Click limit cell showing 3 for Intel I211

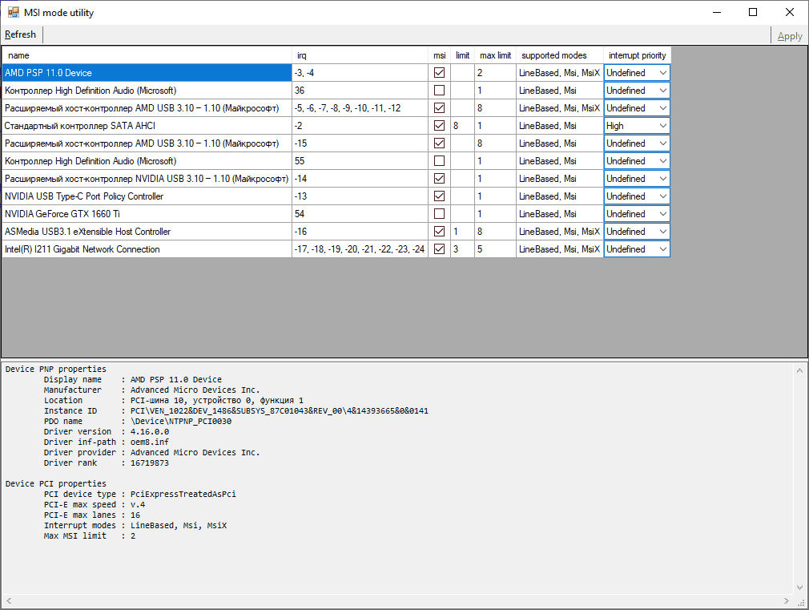462,248
